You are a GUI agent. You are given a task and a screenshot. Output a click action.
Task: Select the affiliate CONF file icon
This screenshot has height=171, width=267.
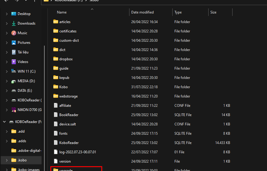coord(56,105)
